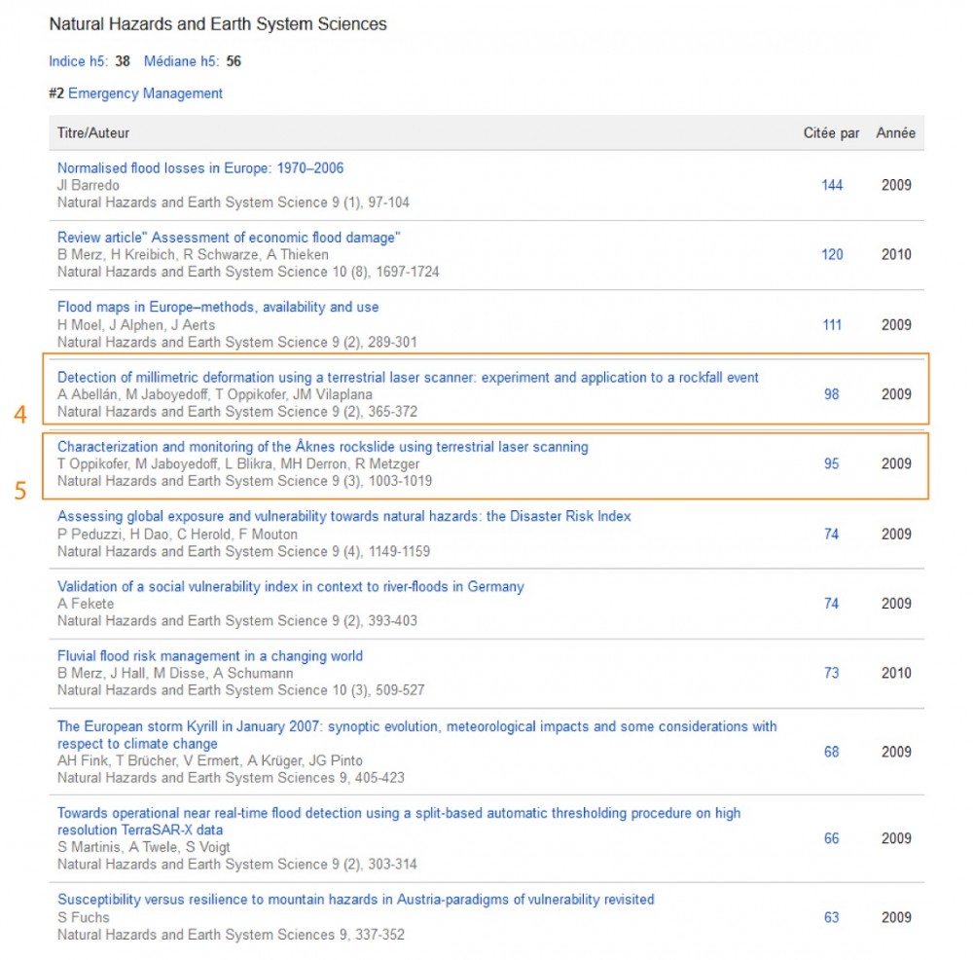Open millimetric deformation laser scanner article
Viewport: 973px width, 960px height.
click(x=408, y=377)
